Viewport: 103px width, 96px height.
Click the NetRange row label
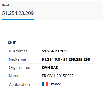click(x=17, y=59)
